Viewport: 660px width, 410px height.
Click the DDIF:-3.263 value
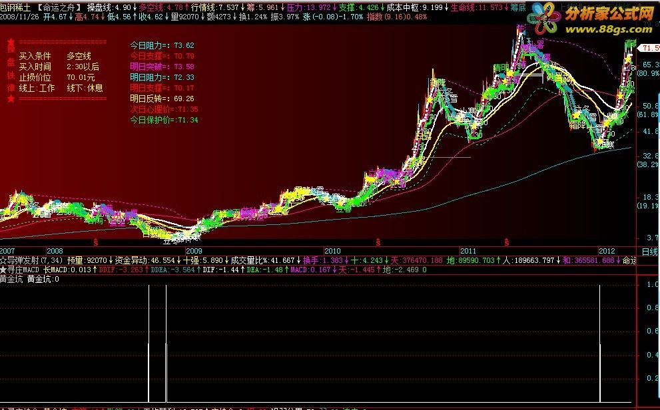[124, 270]
